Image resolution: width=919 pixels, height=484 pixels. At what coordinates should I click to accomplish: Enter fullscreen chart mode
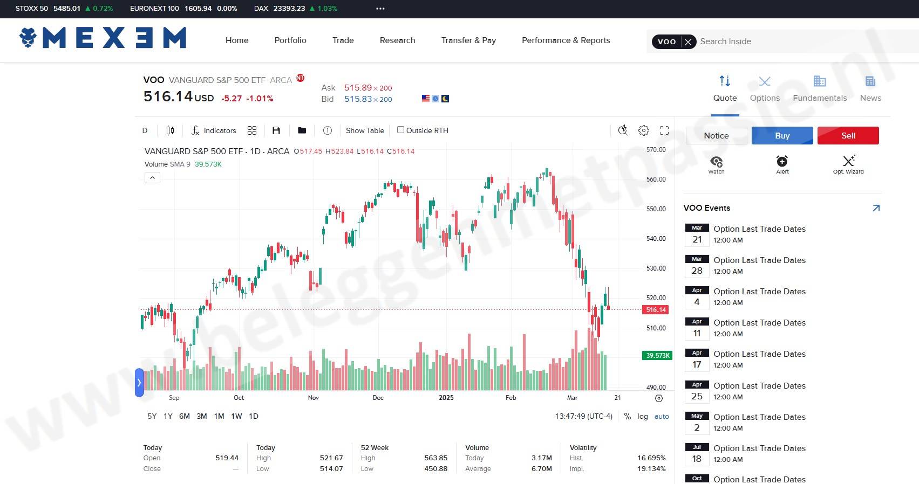[x=664, y=130]
